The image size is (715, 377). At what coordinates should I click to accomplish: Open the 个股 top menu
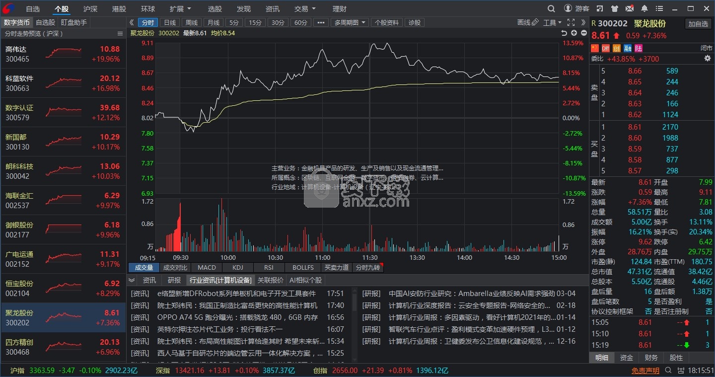tap(62, 8)
